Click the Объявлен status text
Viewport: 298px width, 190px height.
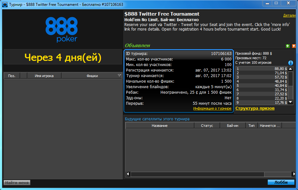point(137,46)
